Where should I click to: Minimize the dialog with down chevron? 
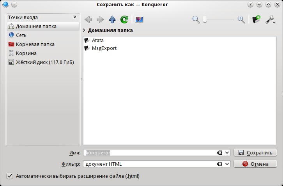pyautogui.click(x=259, y=5)
